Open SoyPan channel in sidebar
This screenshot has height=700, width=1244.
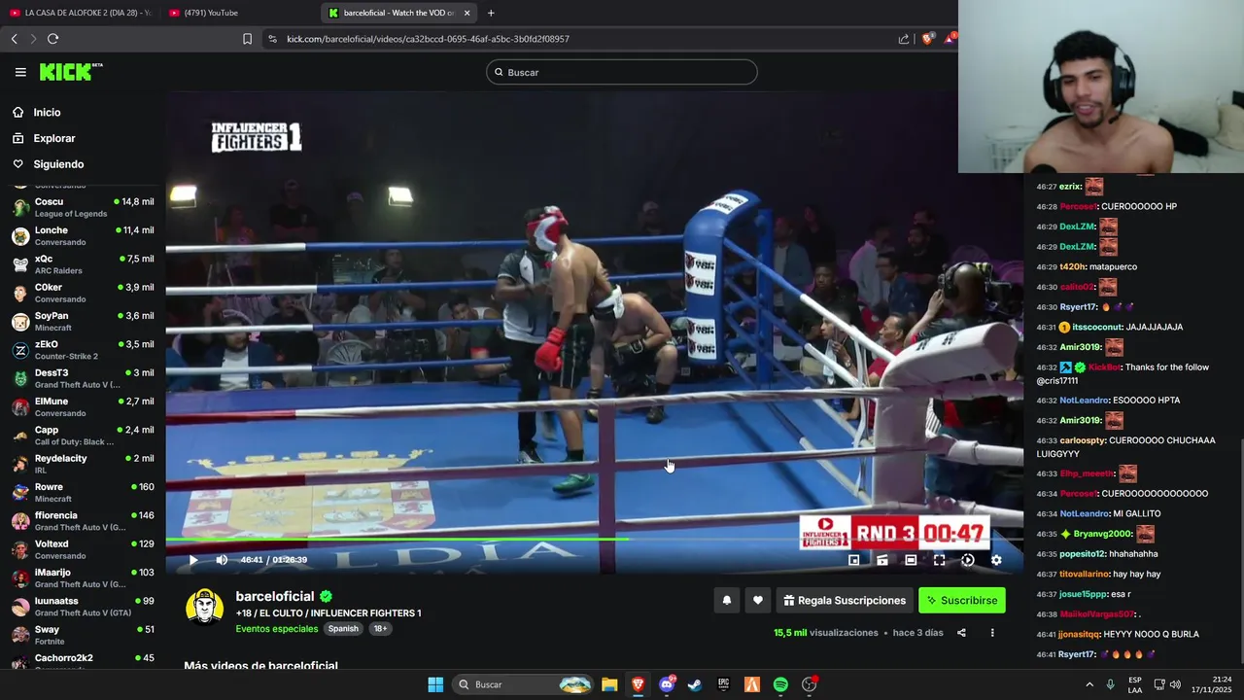83,321
